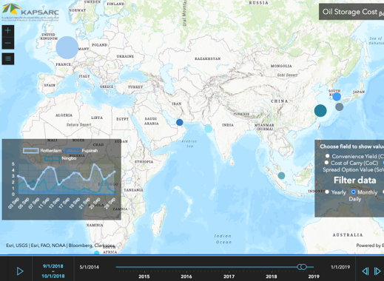Select the Rotterdam bubble on the map
This screenshot has width=384, height=281.
pyautogui.click(x=67, y=47)
